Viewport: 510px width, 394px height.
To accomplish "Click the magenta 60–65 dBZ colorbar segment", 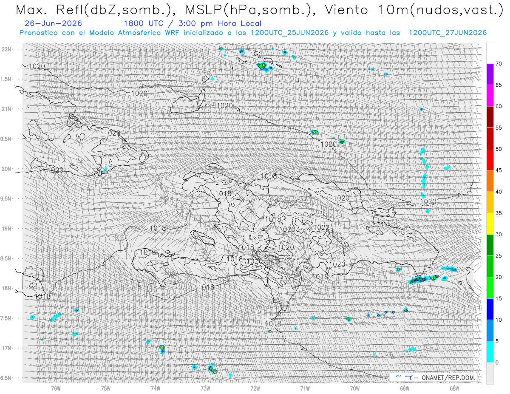I will pos(490,95).
